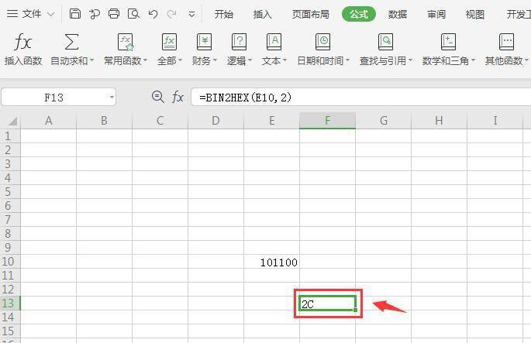Click the formula bar showing =BIN2HEX(E10,2)
531x343 pixels.
tap(361, 98)
